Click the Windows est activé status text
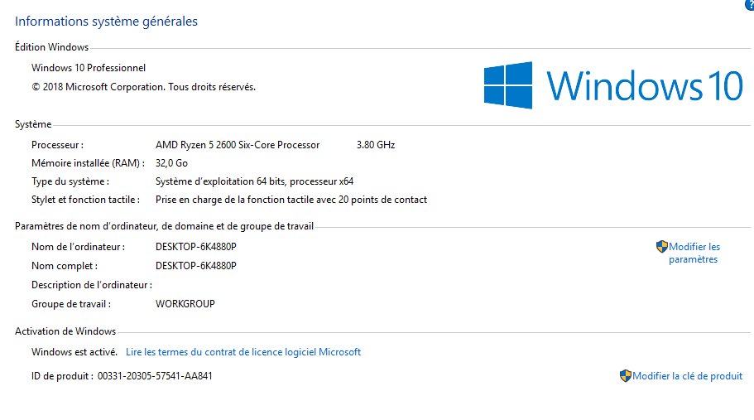754x420 pixels. click(74, 352)
